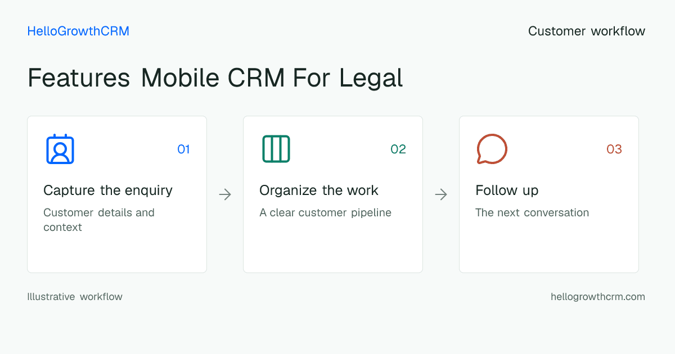Click the arrow between Organize and Follow up cards

tap(441, 194)
